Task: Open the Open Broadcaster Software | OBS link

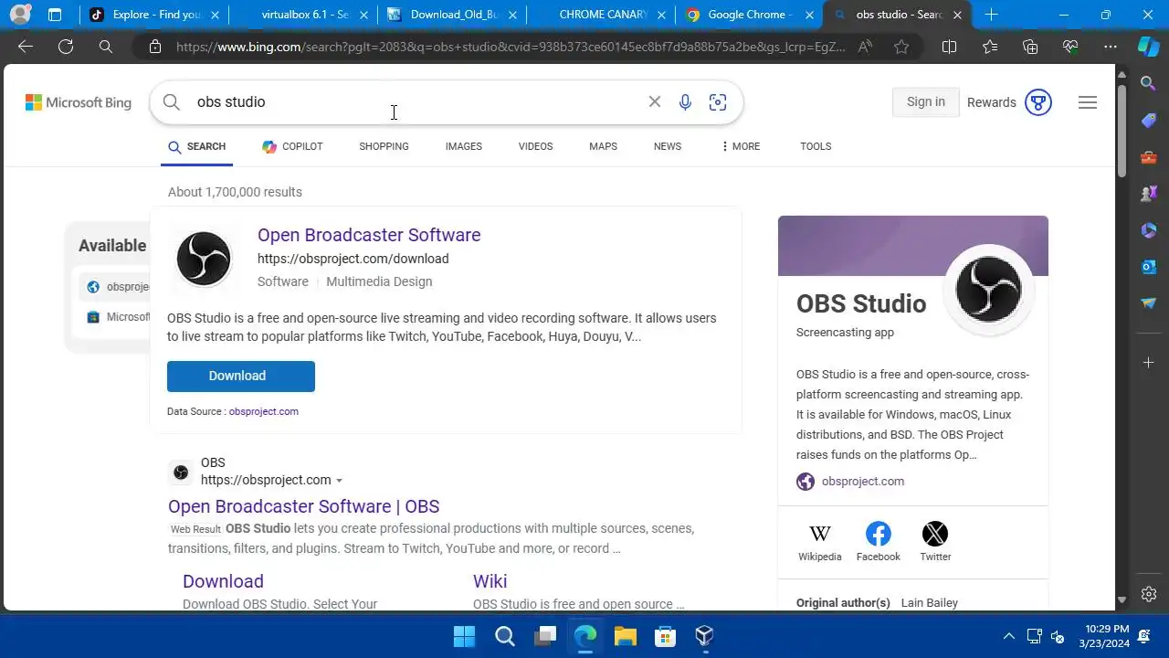Action: pyautogui.click(x=303, y=506)
